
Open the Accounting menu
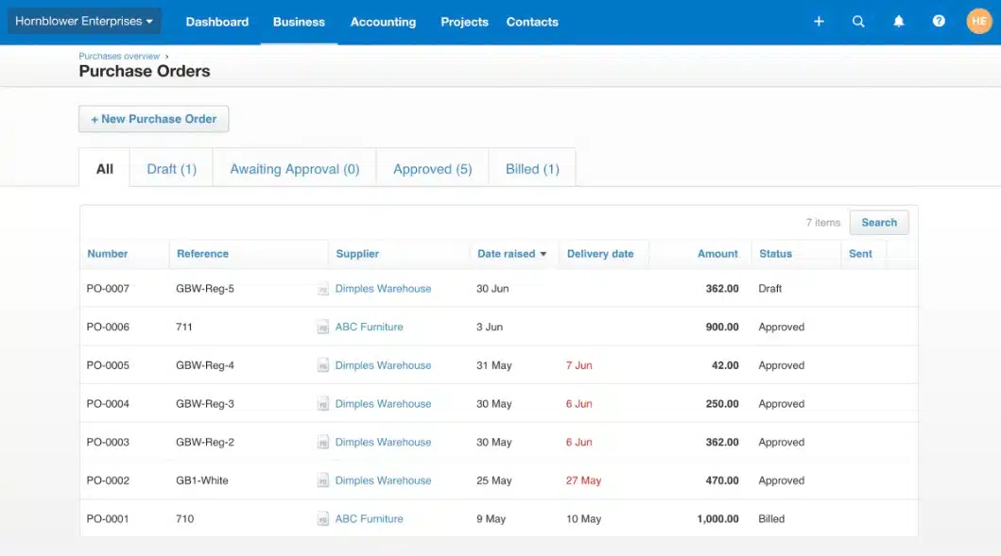point(383,22)
